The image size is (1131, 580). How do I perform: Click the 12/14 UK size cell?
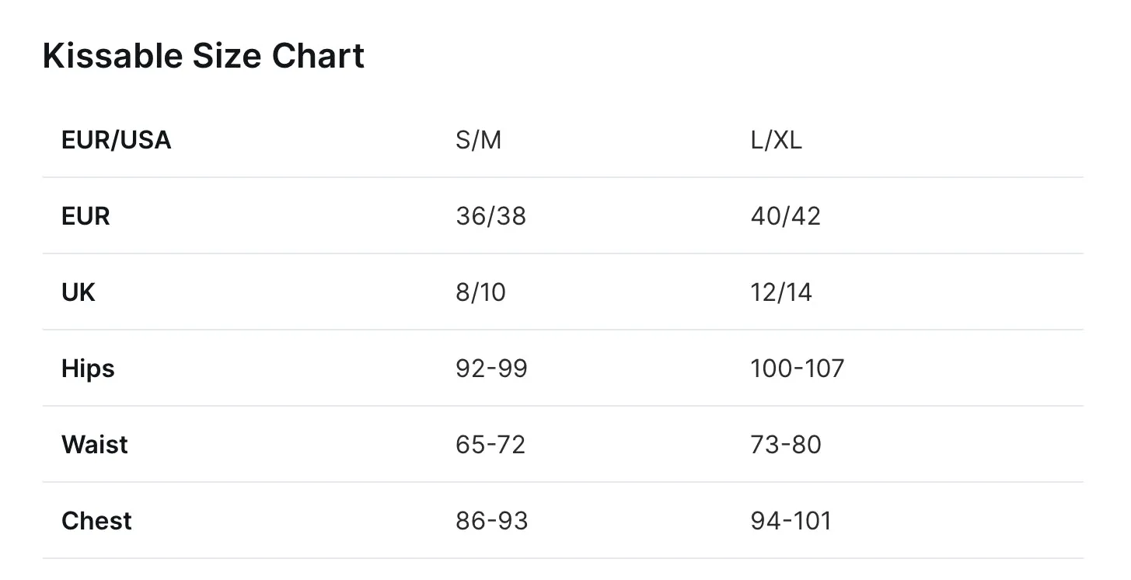[x=781, y=292]
